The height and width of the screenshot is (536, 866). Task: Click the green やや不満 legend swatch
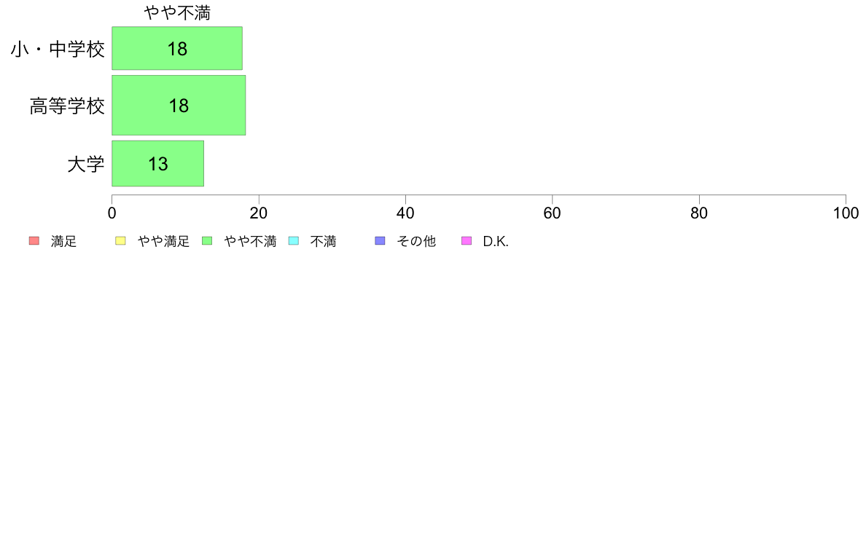click(x=207, y=240)
